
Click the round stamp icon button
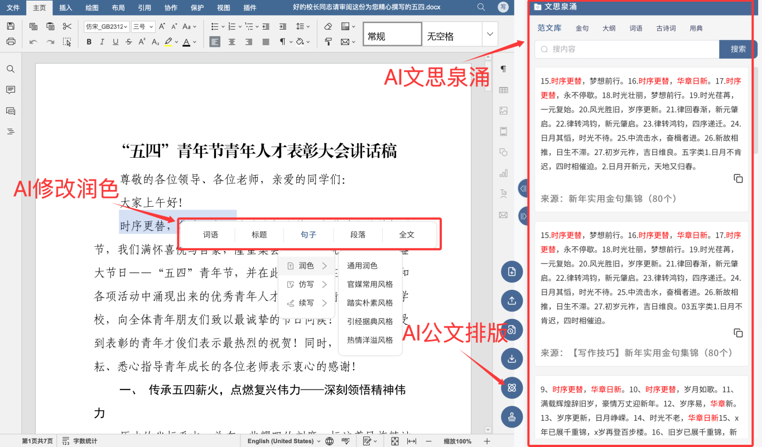pos(512,416)
